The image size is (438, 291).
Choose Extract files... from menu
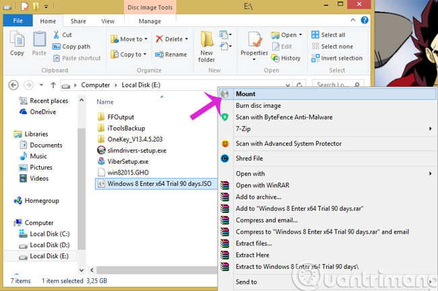click(x=327, y=244)
